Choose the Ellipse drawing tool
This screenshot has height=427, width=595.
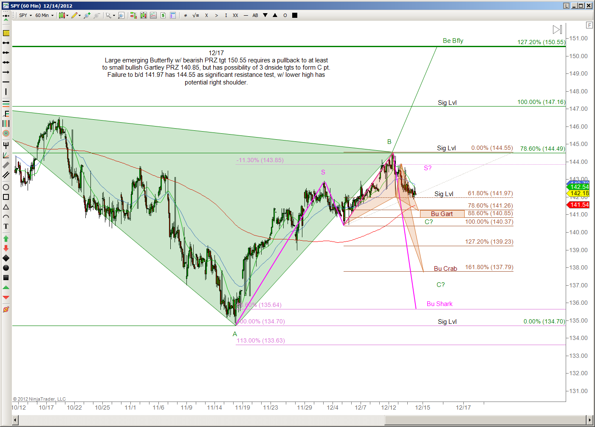(6, 187)
